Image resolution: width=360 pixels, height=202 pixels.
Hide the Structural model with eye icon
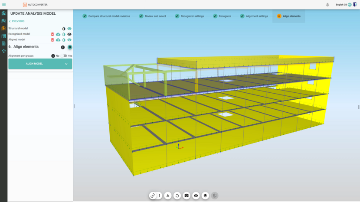pyautogui.click(x=69, y=29)
